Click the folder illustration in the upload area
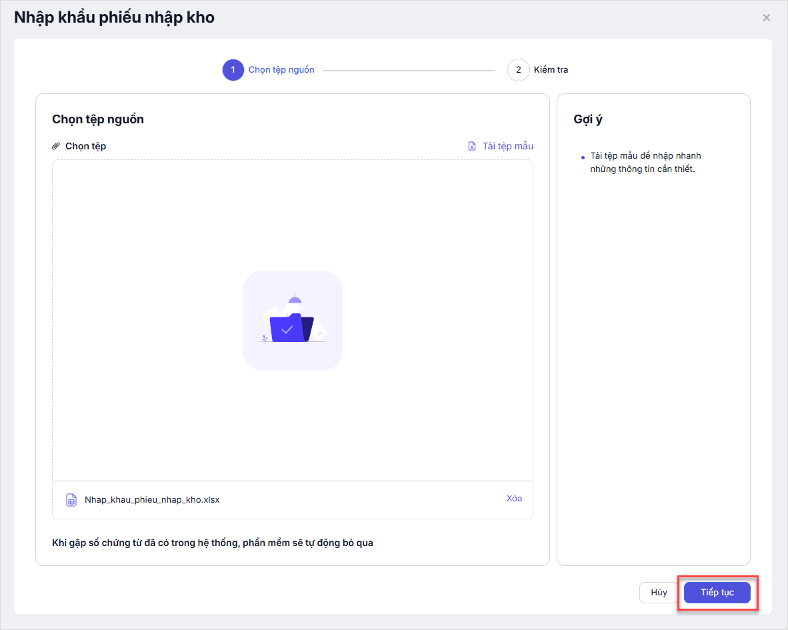The height and width of the screenshot is (630, 788). [292, 321]
